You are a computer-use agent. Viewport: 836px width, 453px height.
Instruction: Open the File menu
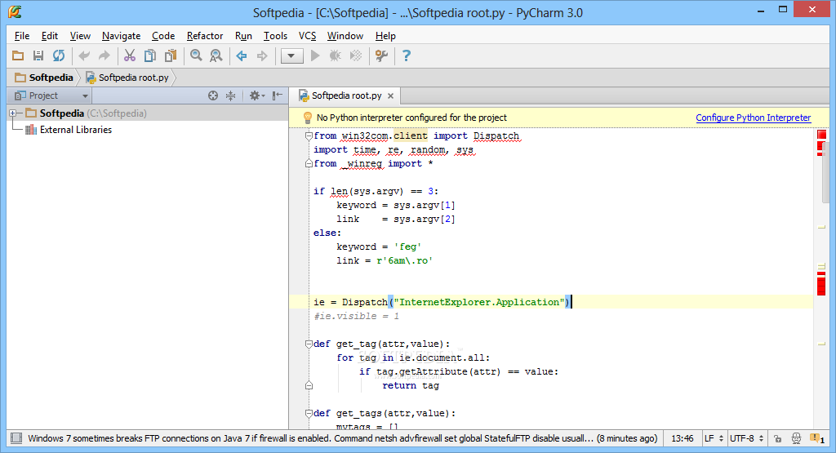22,36
